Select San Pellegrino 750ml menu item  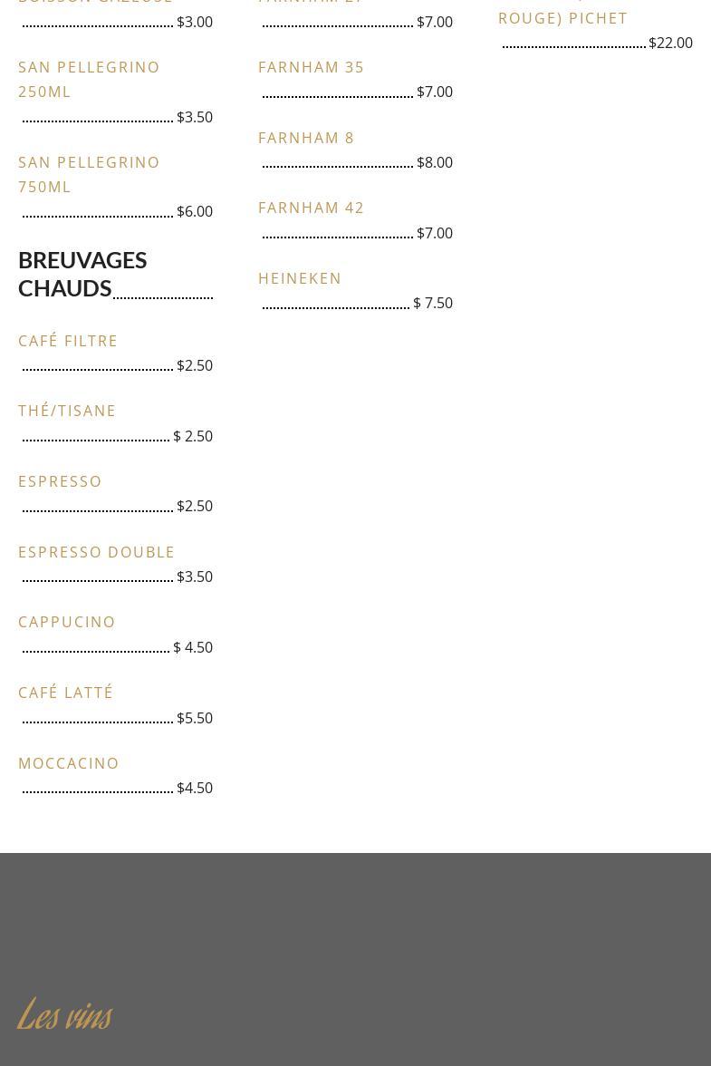[89, 174]
